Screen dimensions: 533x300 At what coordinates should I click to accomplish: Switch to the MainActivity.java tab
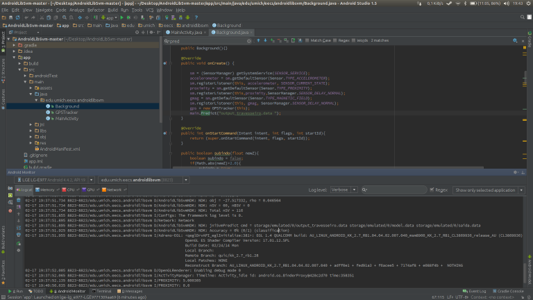pyautogui.click(x=186, y=33)
